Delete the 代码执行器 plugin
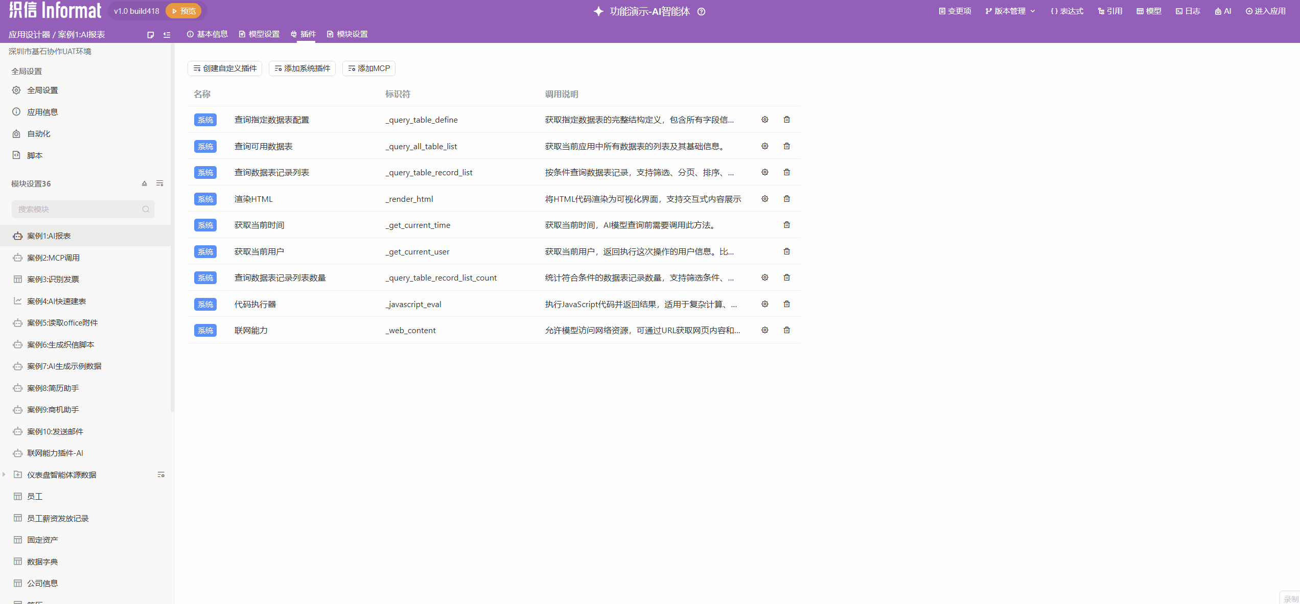This screenshot has width=1300, height=604. 786,304
